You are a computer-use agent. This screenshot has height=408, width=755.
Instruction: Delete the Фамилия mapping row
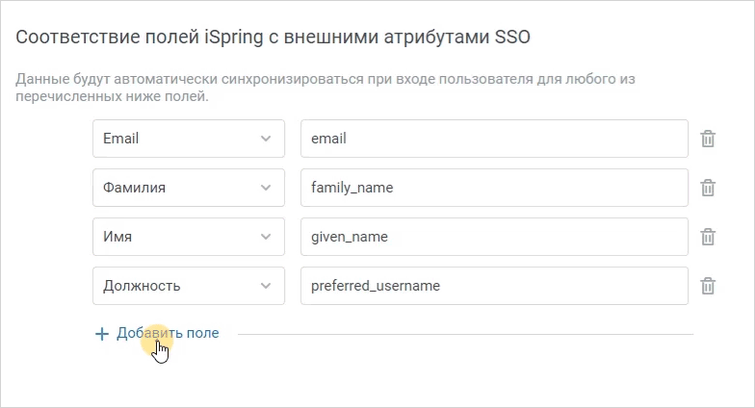(x=707, y=188)
